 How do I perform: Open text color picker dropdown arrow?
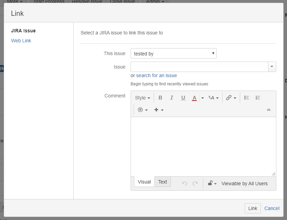(x=203, y=98)
